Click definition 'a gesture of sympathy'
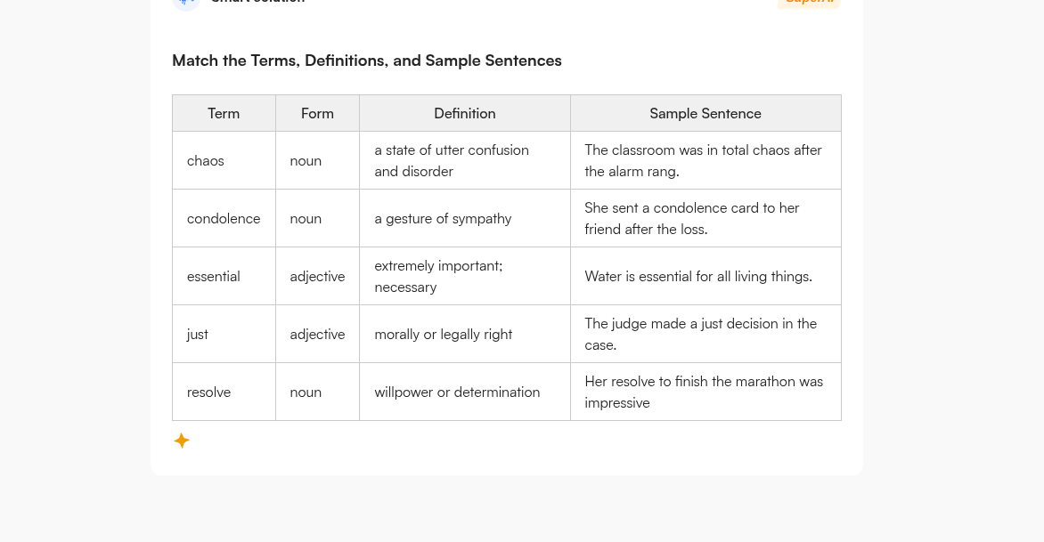This screenshot has width=1044, height=542. click(443, 219)
